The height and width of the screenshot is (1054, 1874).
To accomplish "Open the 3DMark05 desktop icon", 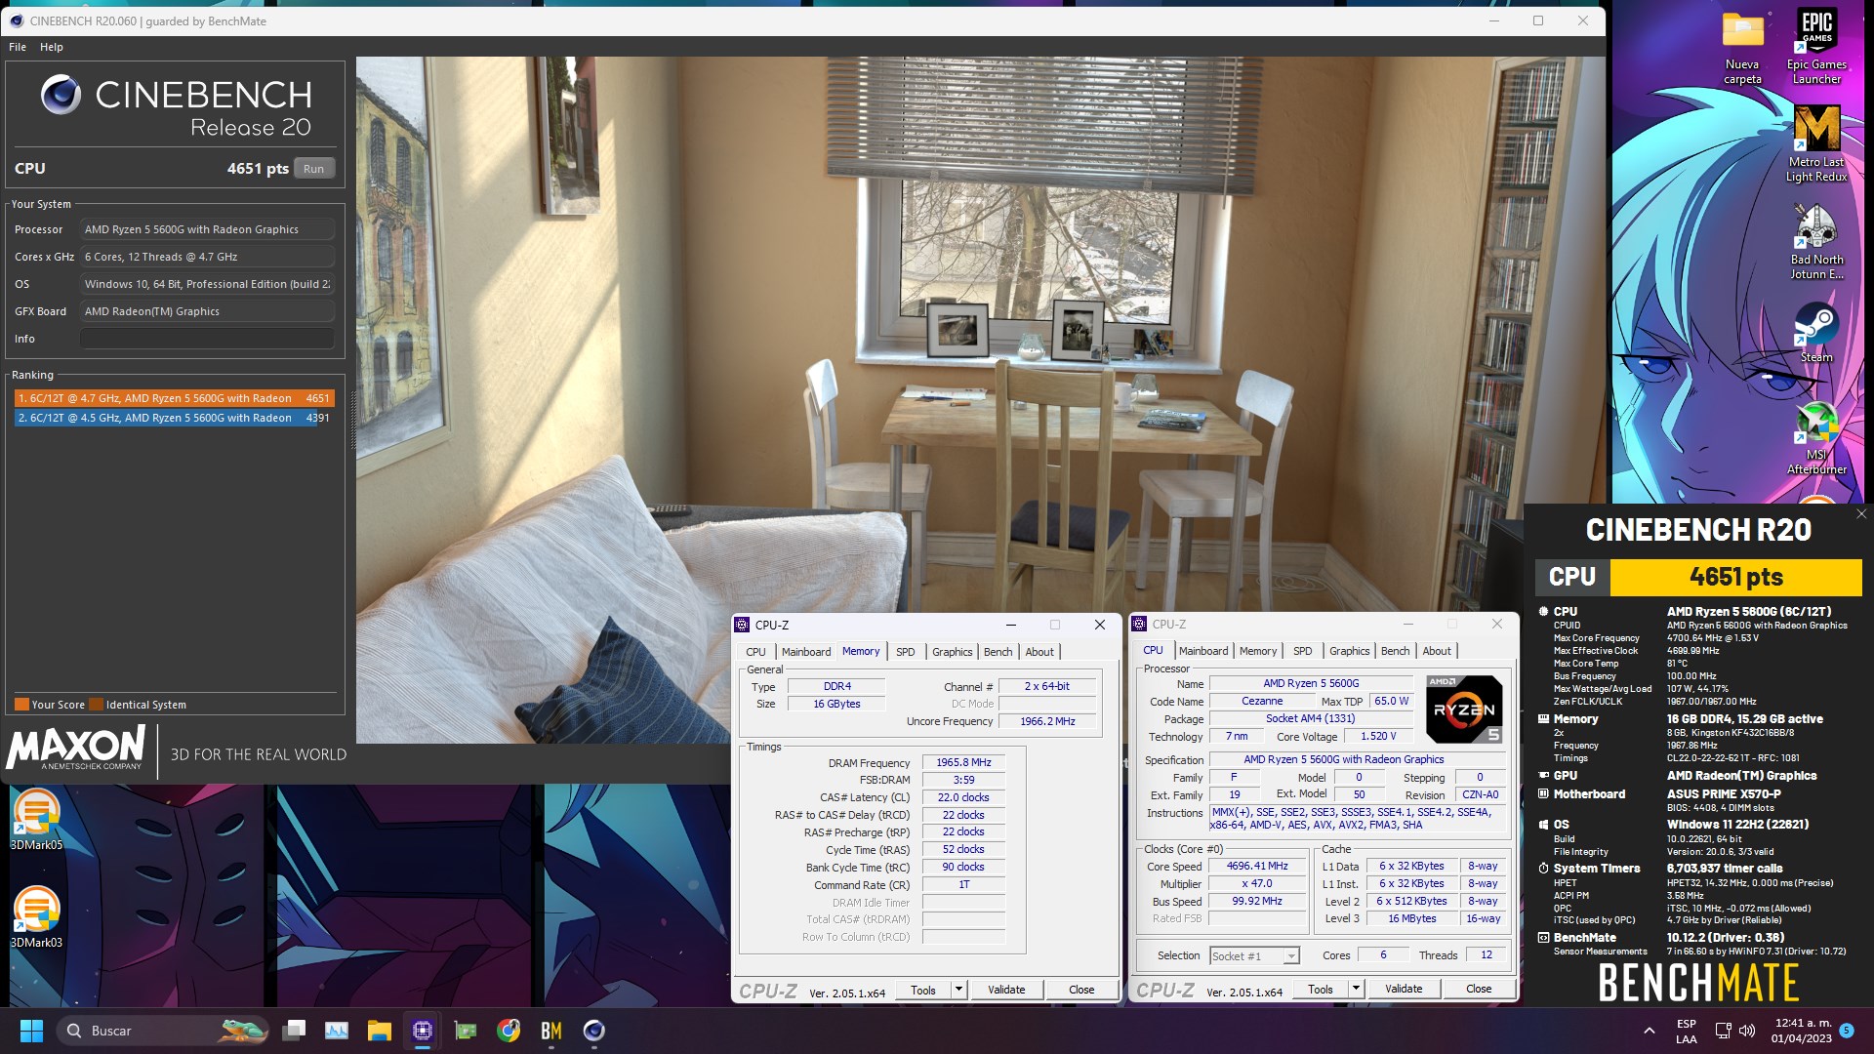I will click(36, 820).
